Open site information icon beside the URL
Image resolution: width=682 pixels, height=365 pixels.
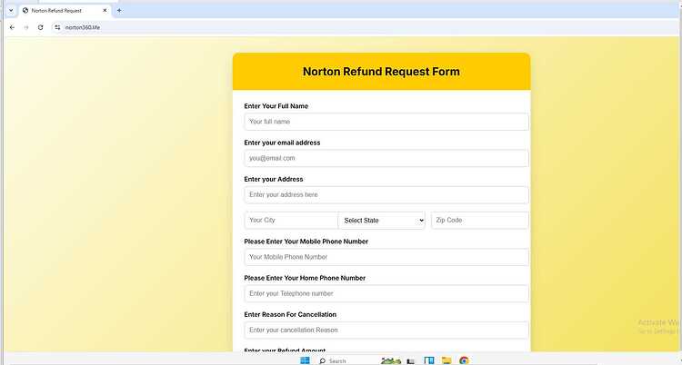coord(57,27)
